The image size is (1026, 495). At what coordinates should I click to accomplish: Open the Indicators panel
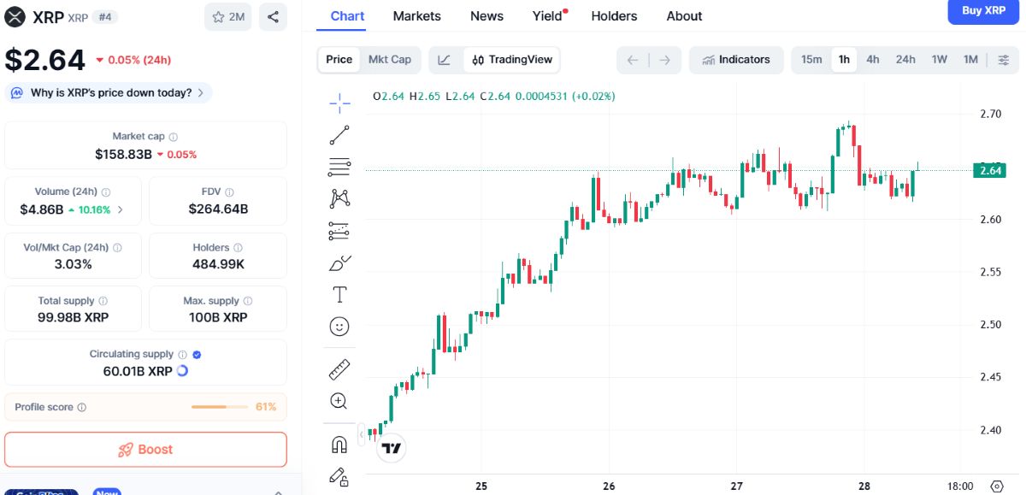click(736, 60)
